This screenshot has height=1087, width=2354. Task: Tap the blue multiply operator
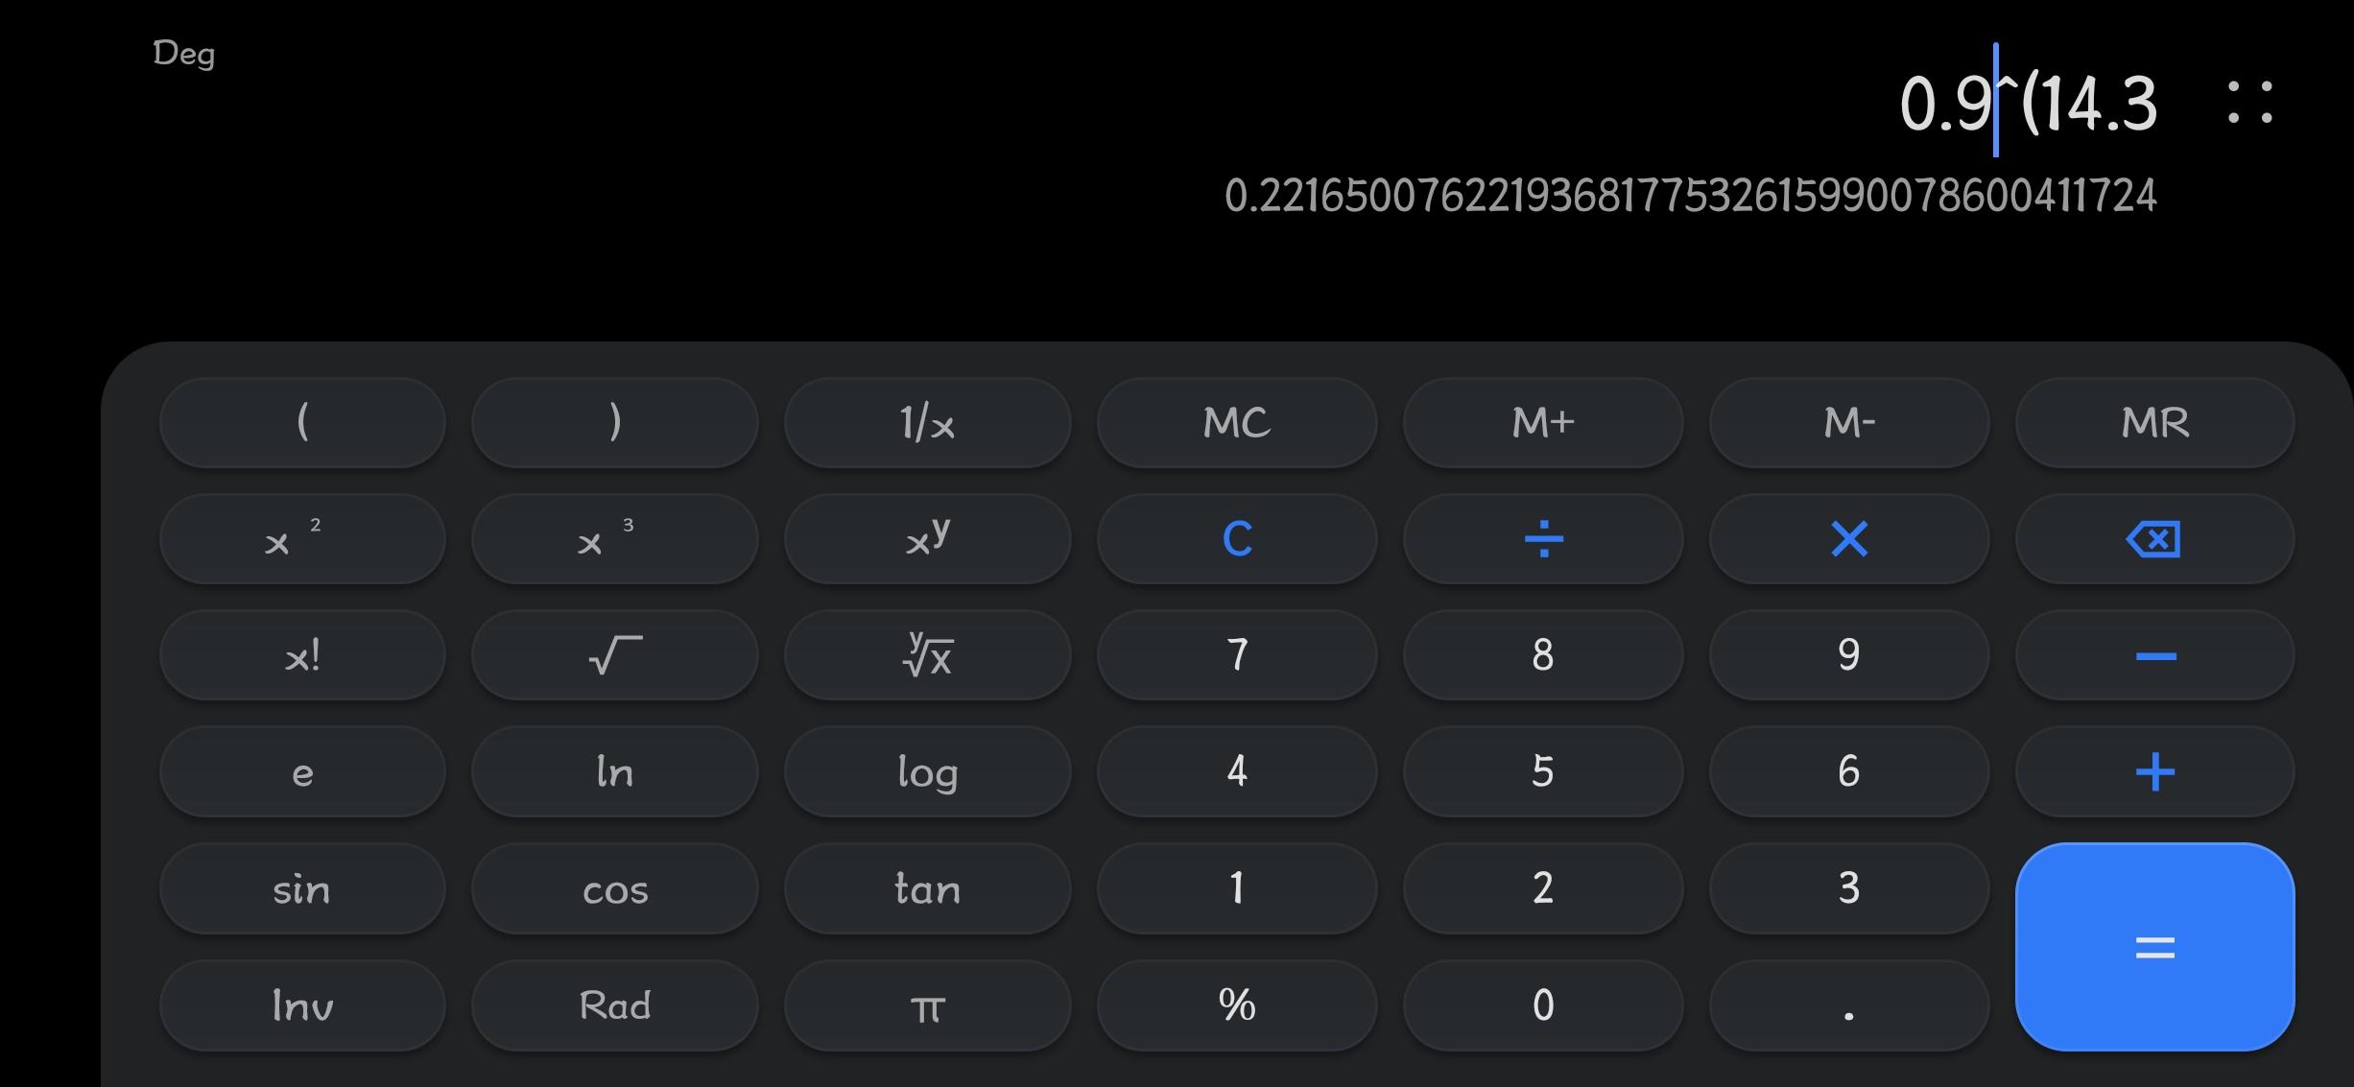1848,539
